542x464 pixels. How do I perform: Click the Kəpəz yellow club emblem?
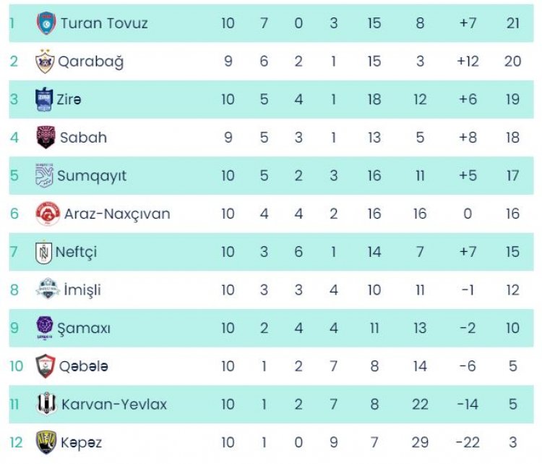46,442
